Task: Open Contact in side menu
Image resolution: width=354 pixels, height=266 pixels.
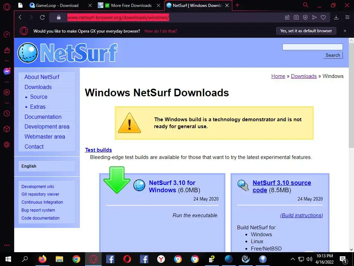Action: (x=47, y=147)
